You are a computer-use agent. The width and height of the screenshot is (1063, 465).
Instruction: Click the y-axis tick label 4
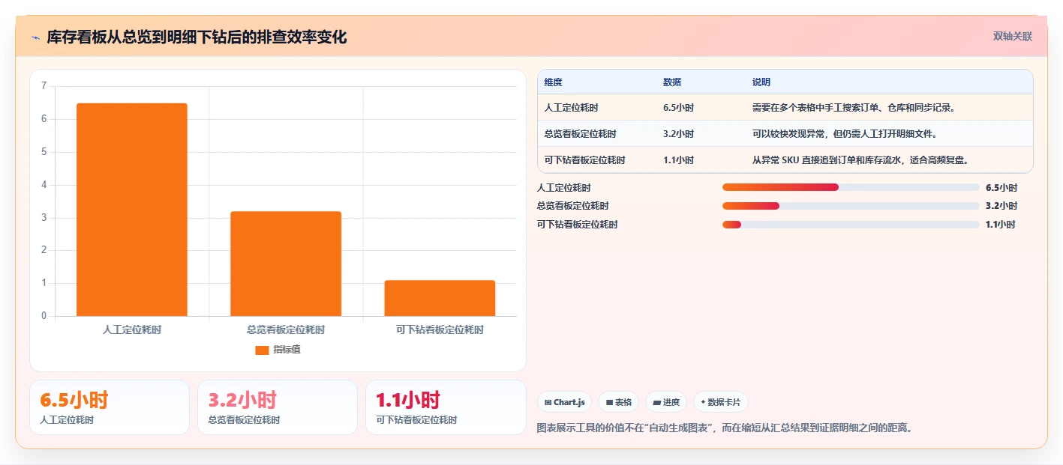(x=44, y=185)
